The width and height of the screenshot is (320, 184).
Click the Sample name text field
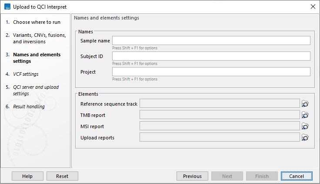click(211, 41)
